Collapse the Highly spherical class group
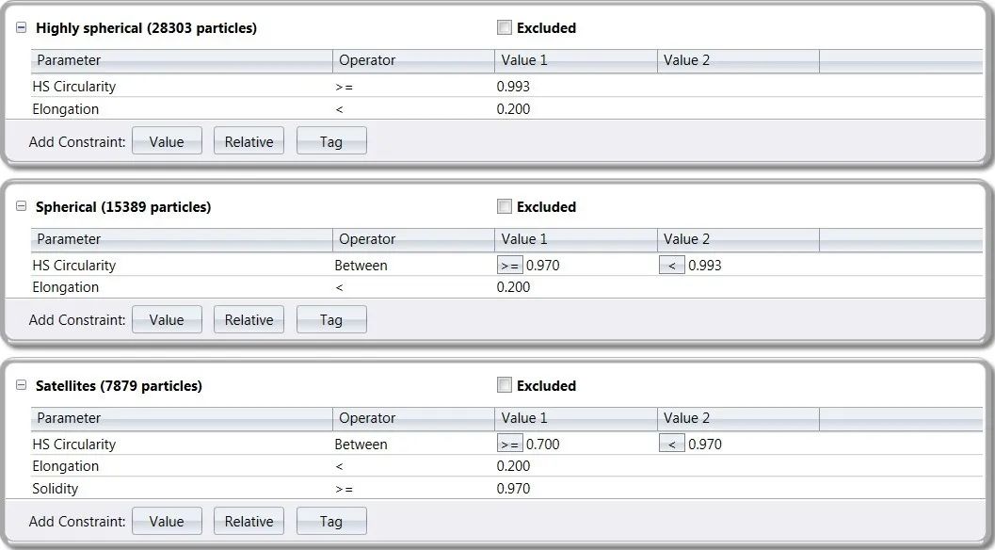Screen dimensions: 995x550 pos(22,28)
